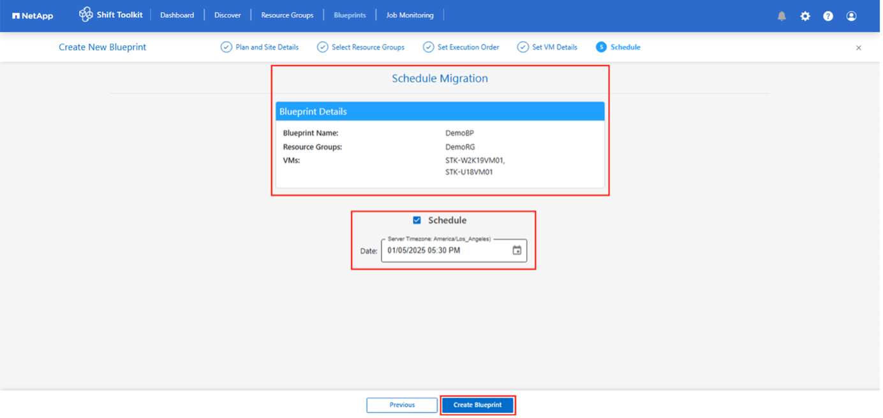Viewport: 883px width, 418px height.
Task: Return to Select Resource Groups step
Action: pos(361,47)
